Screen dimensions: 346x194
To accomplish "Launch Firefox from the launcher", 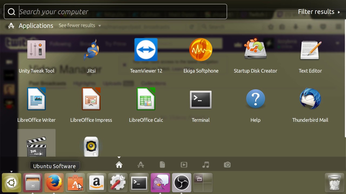I will tap(54, 183).
